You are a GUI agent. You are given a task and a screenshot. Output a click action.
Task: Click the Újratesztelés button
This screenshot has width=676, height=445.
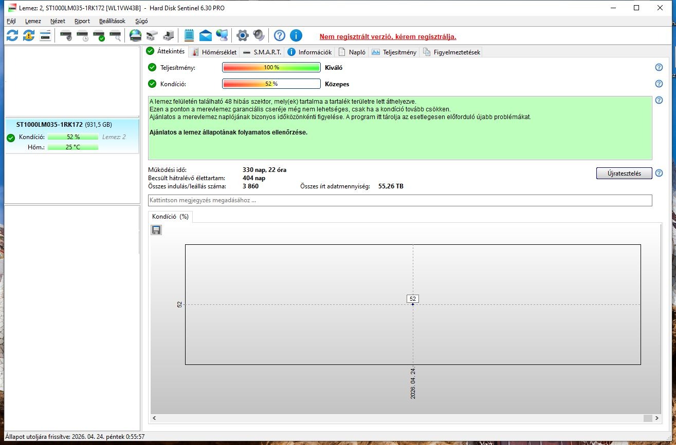(x=624, y=173)
